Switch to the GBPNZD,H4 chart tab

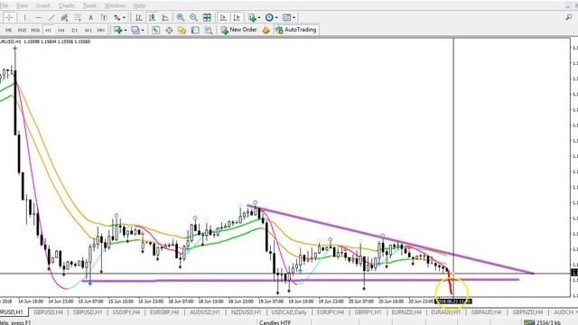click(527, 312)
